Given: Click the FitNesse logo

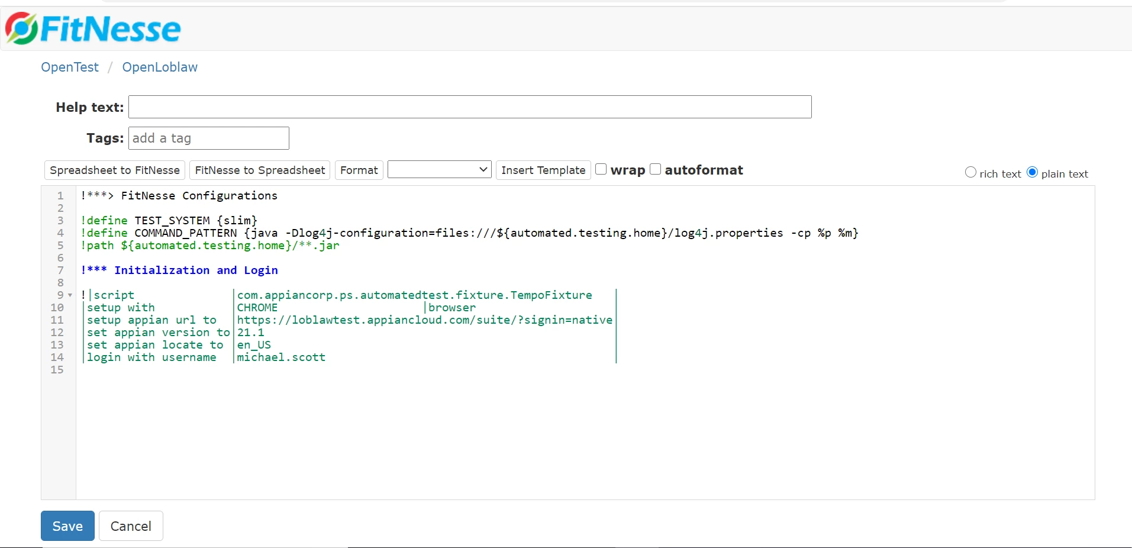Looking at the screenshot, I should point(93,28).
